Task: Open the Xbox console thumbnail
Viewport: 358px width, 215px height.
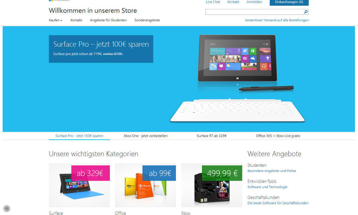Action: coord(212,185)
